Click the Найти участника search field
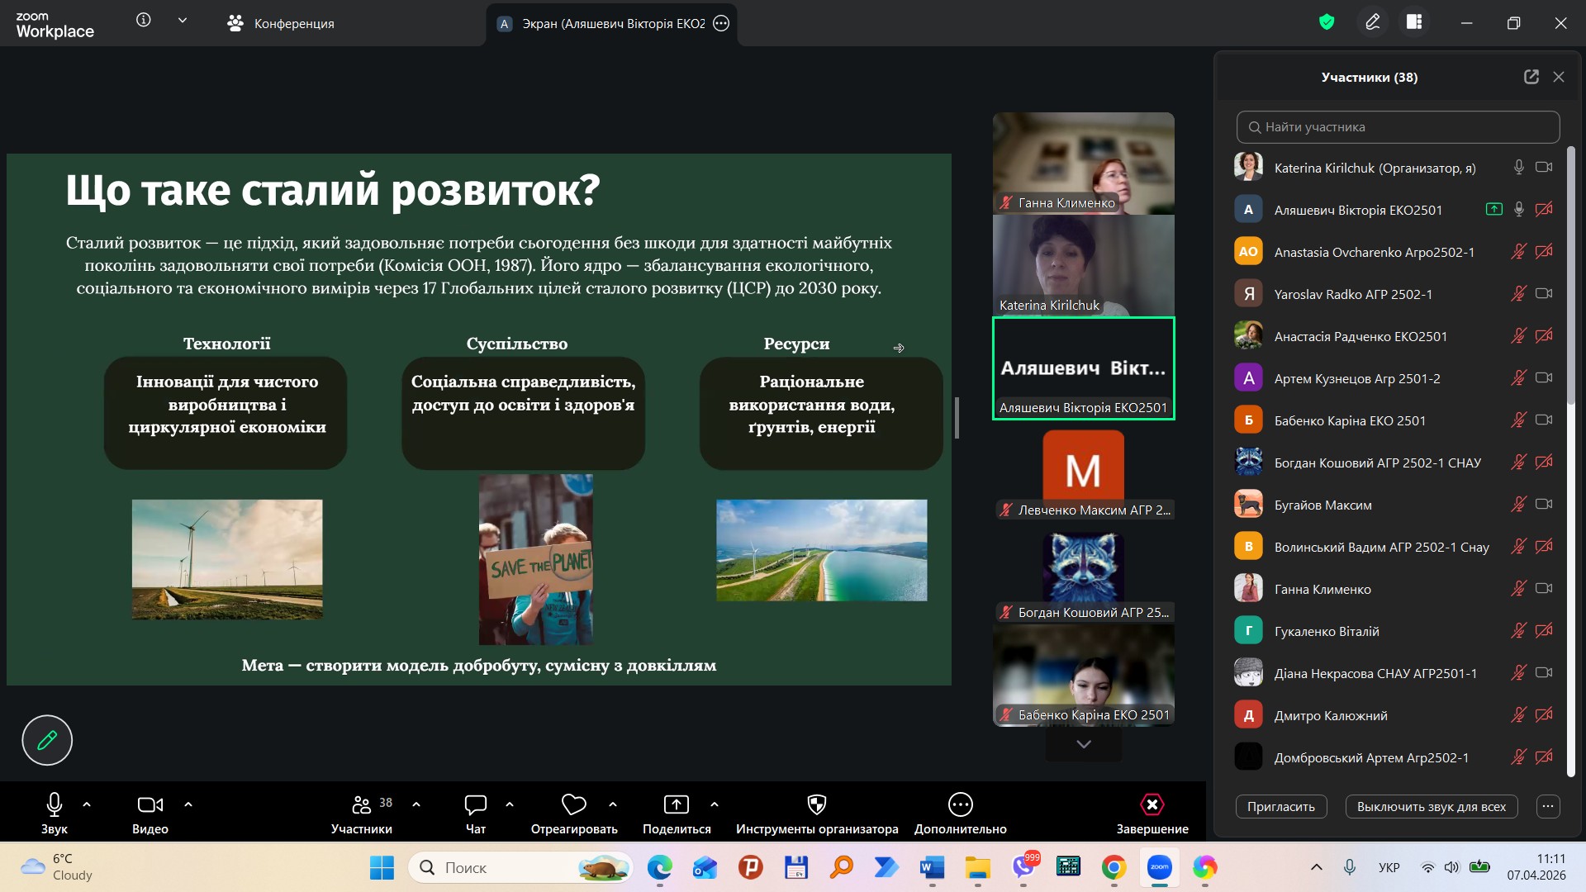 tap(1398, 127)
